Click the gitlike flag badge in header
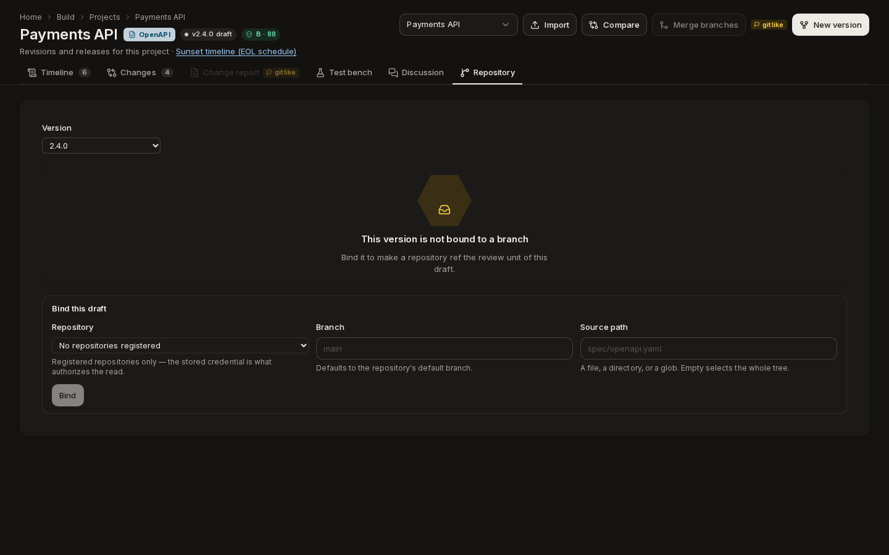Screen dimensions: 889x555 pos(769,25)
